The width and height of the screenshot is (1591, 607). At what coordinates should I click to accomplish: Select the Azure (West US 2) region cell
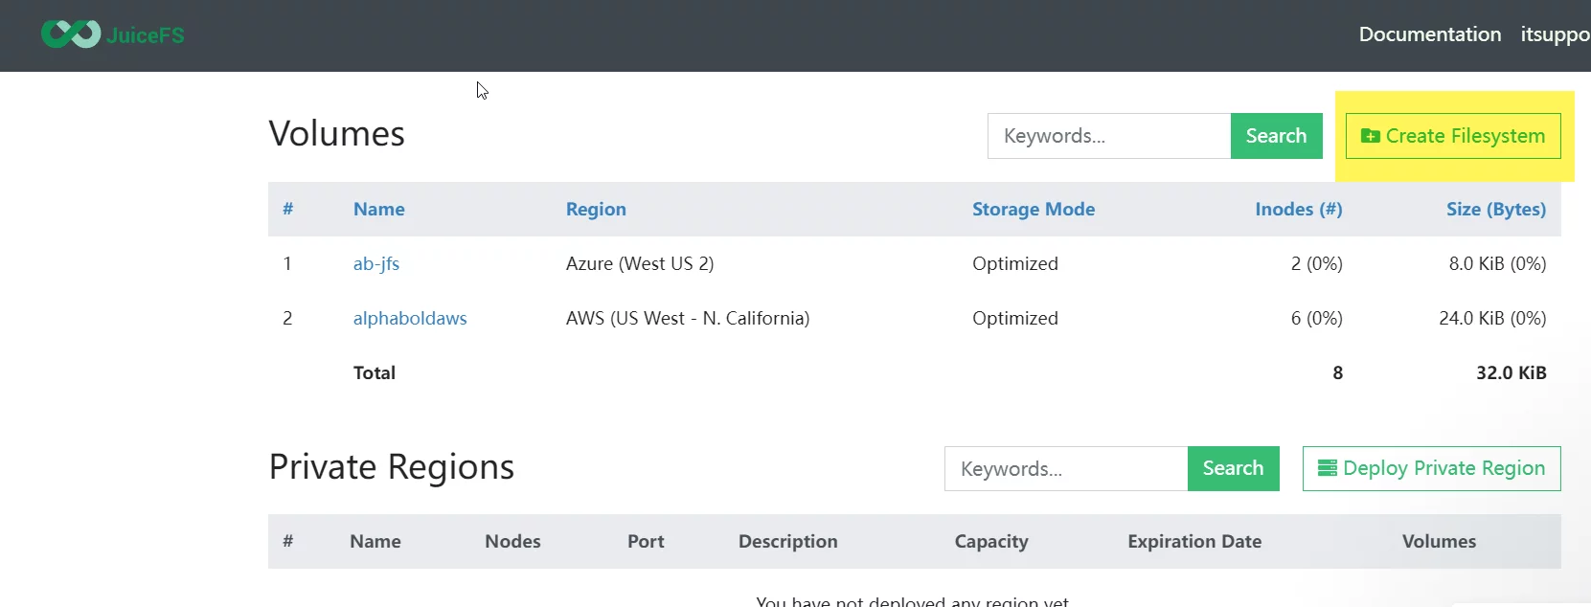[x=639, y=263]
